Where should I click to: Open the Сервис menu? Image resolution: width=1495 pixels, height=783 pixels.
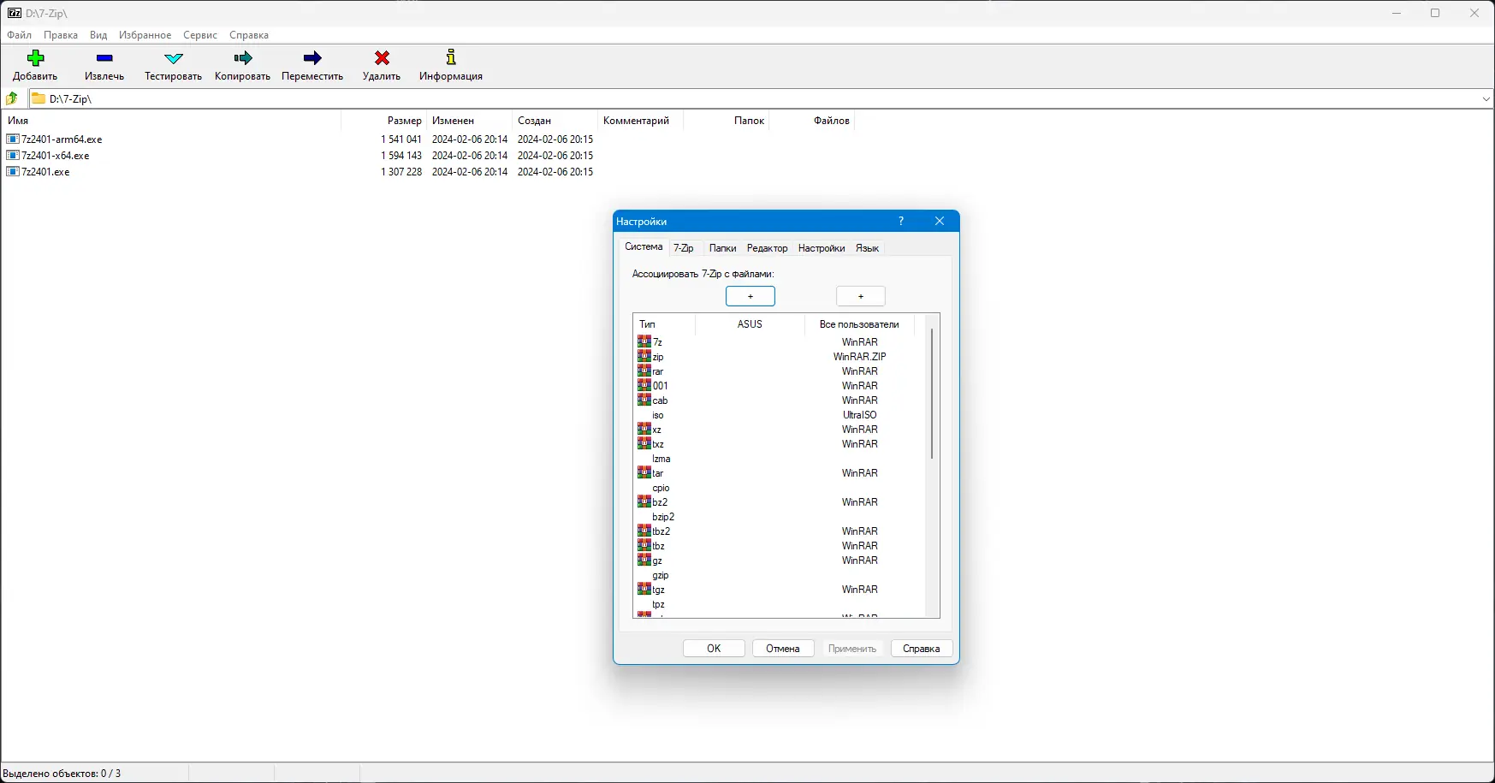coord(200,35)
